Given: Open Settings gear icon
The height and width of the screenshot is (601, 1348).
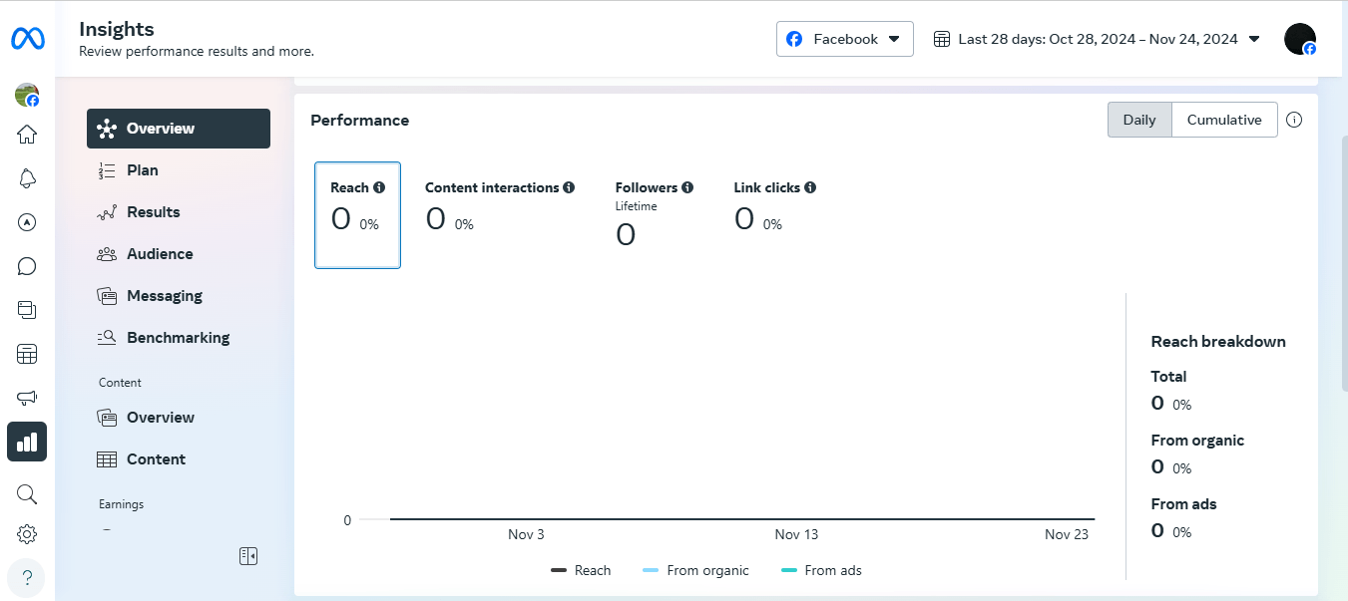Looking at the screenshot, I should pyautogui.click(x=27, y=534).
